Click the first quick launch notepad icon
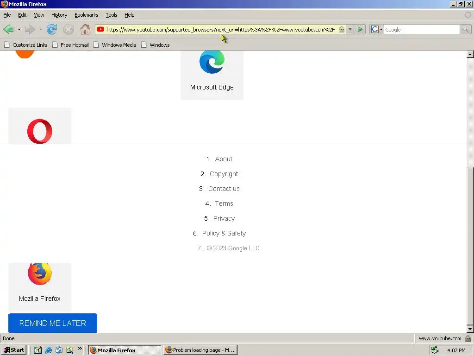Image resolution: width=474 pixels, height=356 pixels. point(38,350)
